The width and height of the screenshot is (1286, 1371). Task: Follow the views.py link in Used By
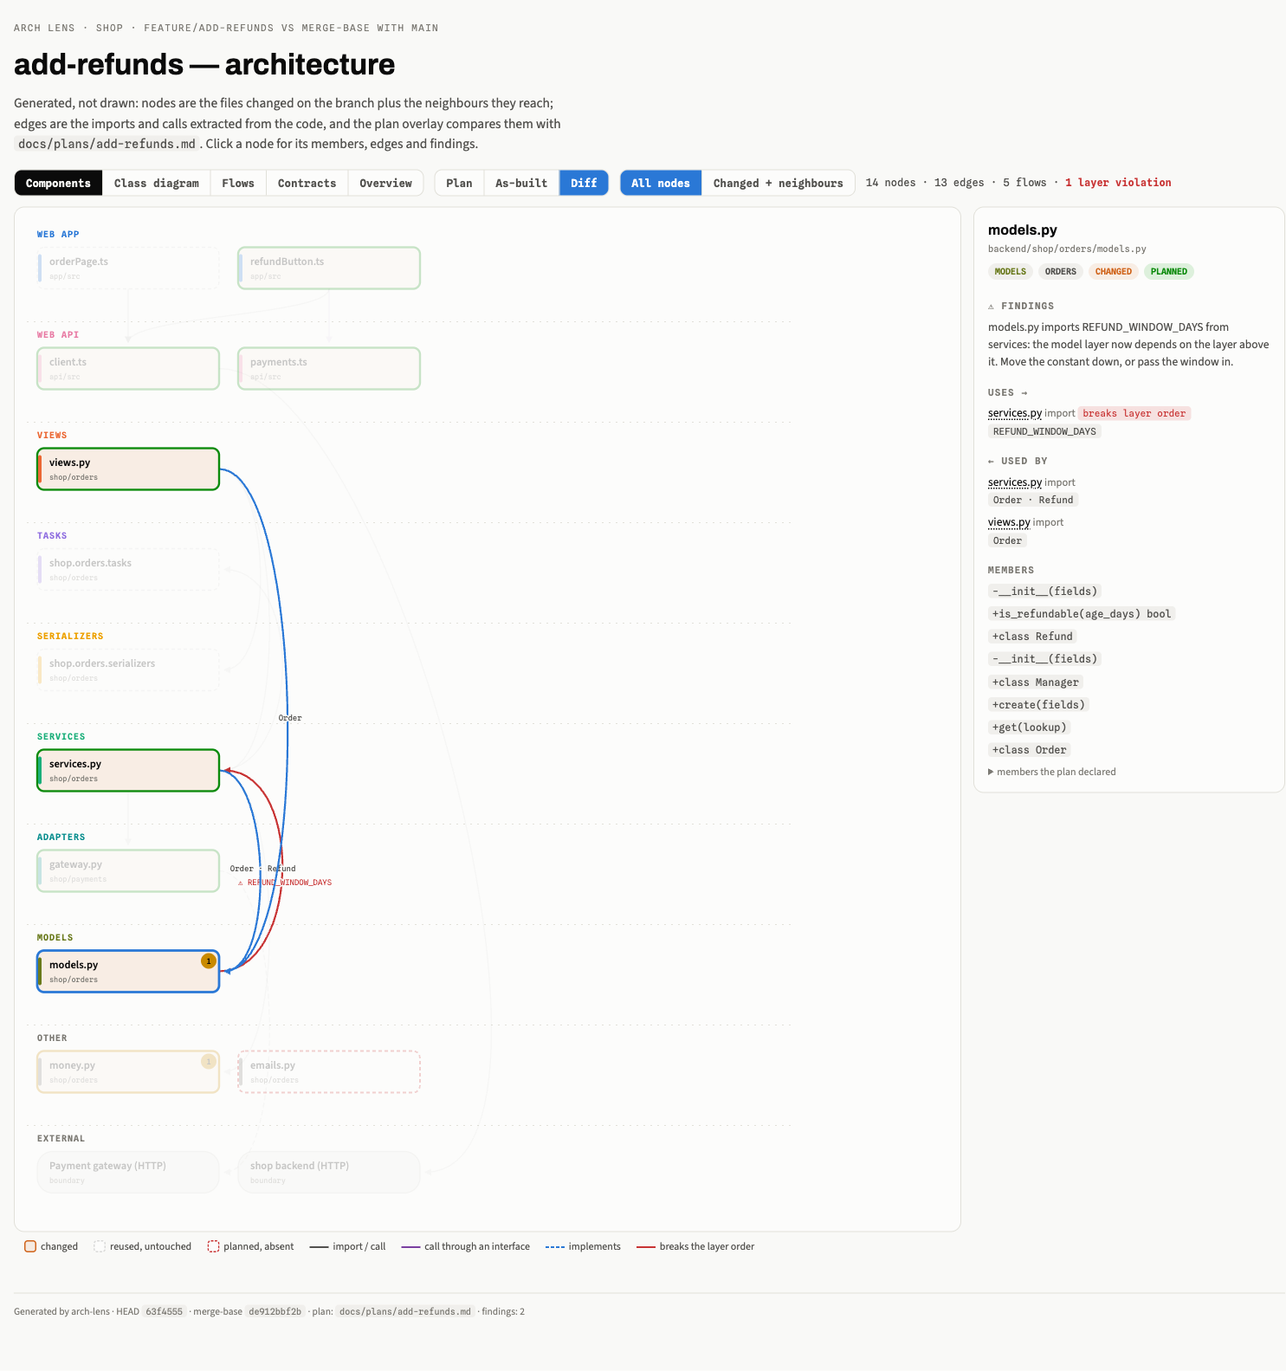coord(1009,522)
